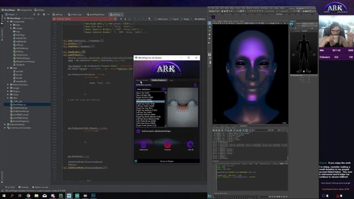
Task: Click the character silhouette panel in Maya
Action: click(x=304, y=54)
